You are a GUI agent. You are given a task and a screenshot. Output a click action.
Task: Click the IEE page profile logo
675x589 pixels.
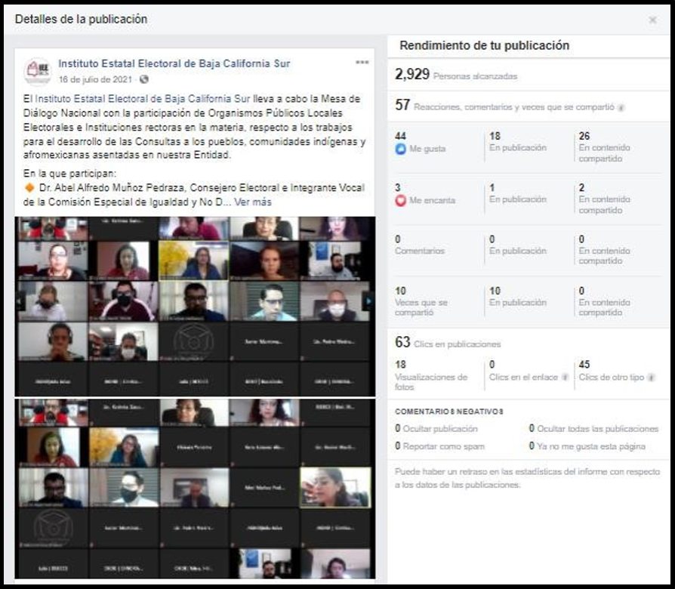pos(37,71)
